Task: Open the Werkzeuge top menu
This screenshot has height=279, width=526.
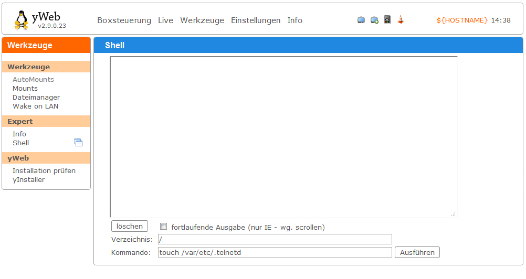Action: pyautogui.click(x=202, y=20)
